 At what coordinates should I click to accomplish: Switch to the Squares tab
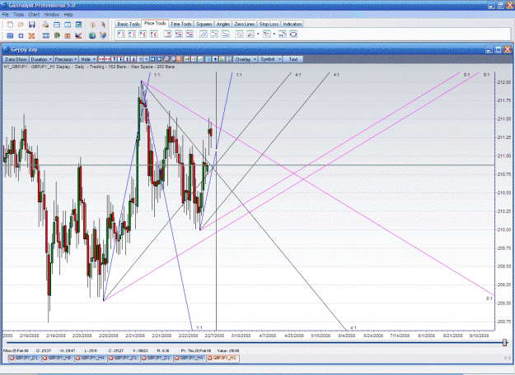coord(204,24)
